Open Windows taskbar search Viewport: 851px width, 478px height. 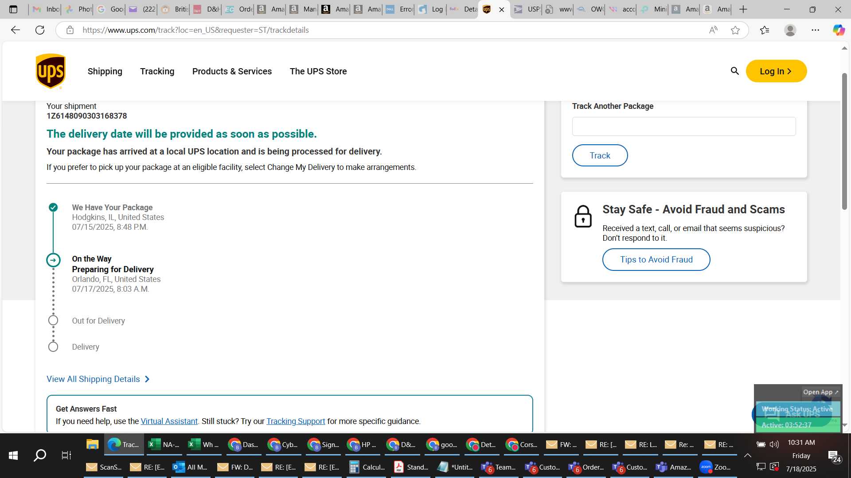click(x=40, y=455)
